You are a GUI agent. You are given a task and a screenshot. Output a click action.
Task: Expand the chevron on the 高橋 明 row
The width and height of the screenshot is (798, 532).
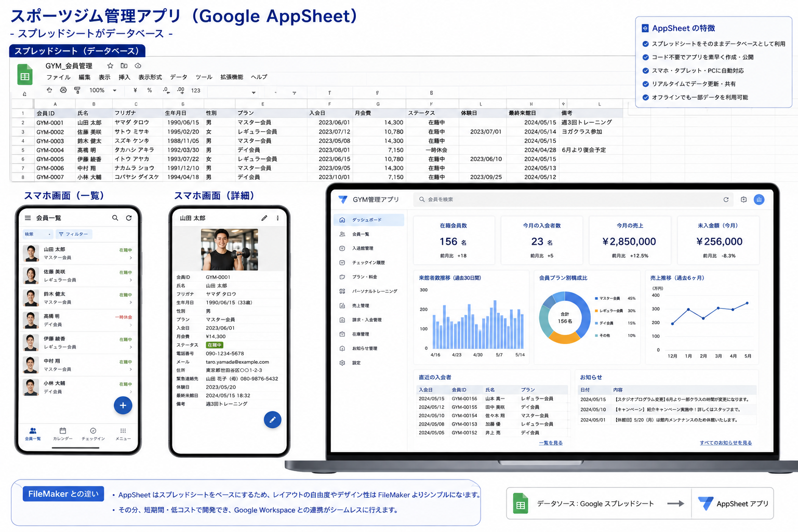tap(131, 325)
